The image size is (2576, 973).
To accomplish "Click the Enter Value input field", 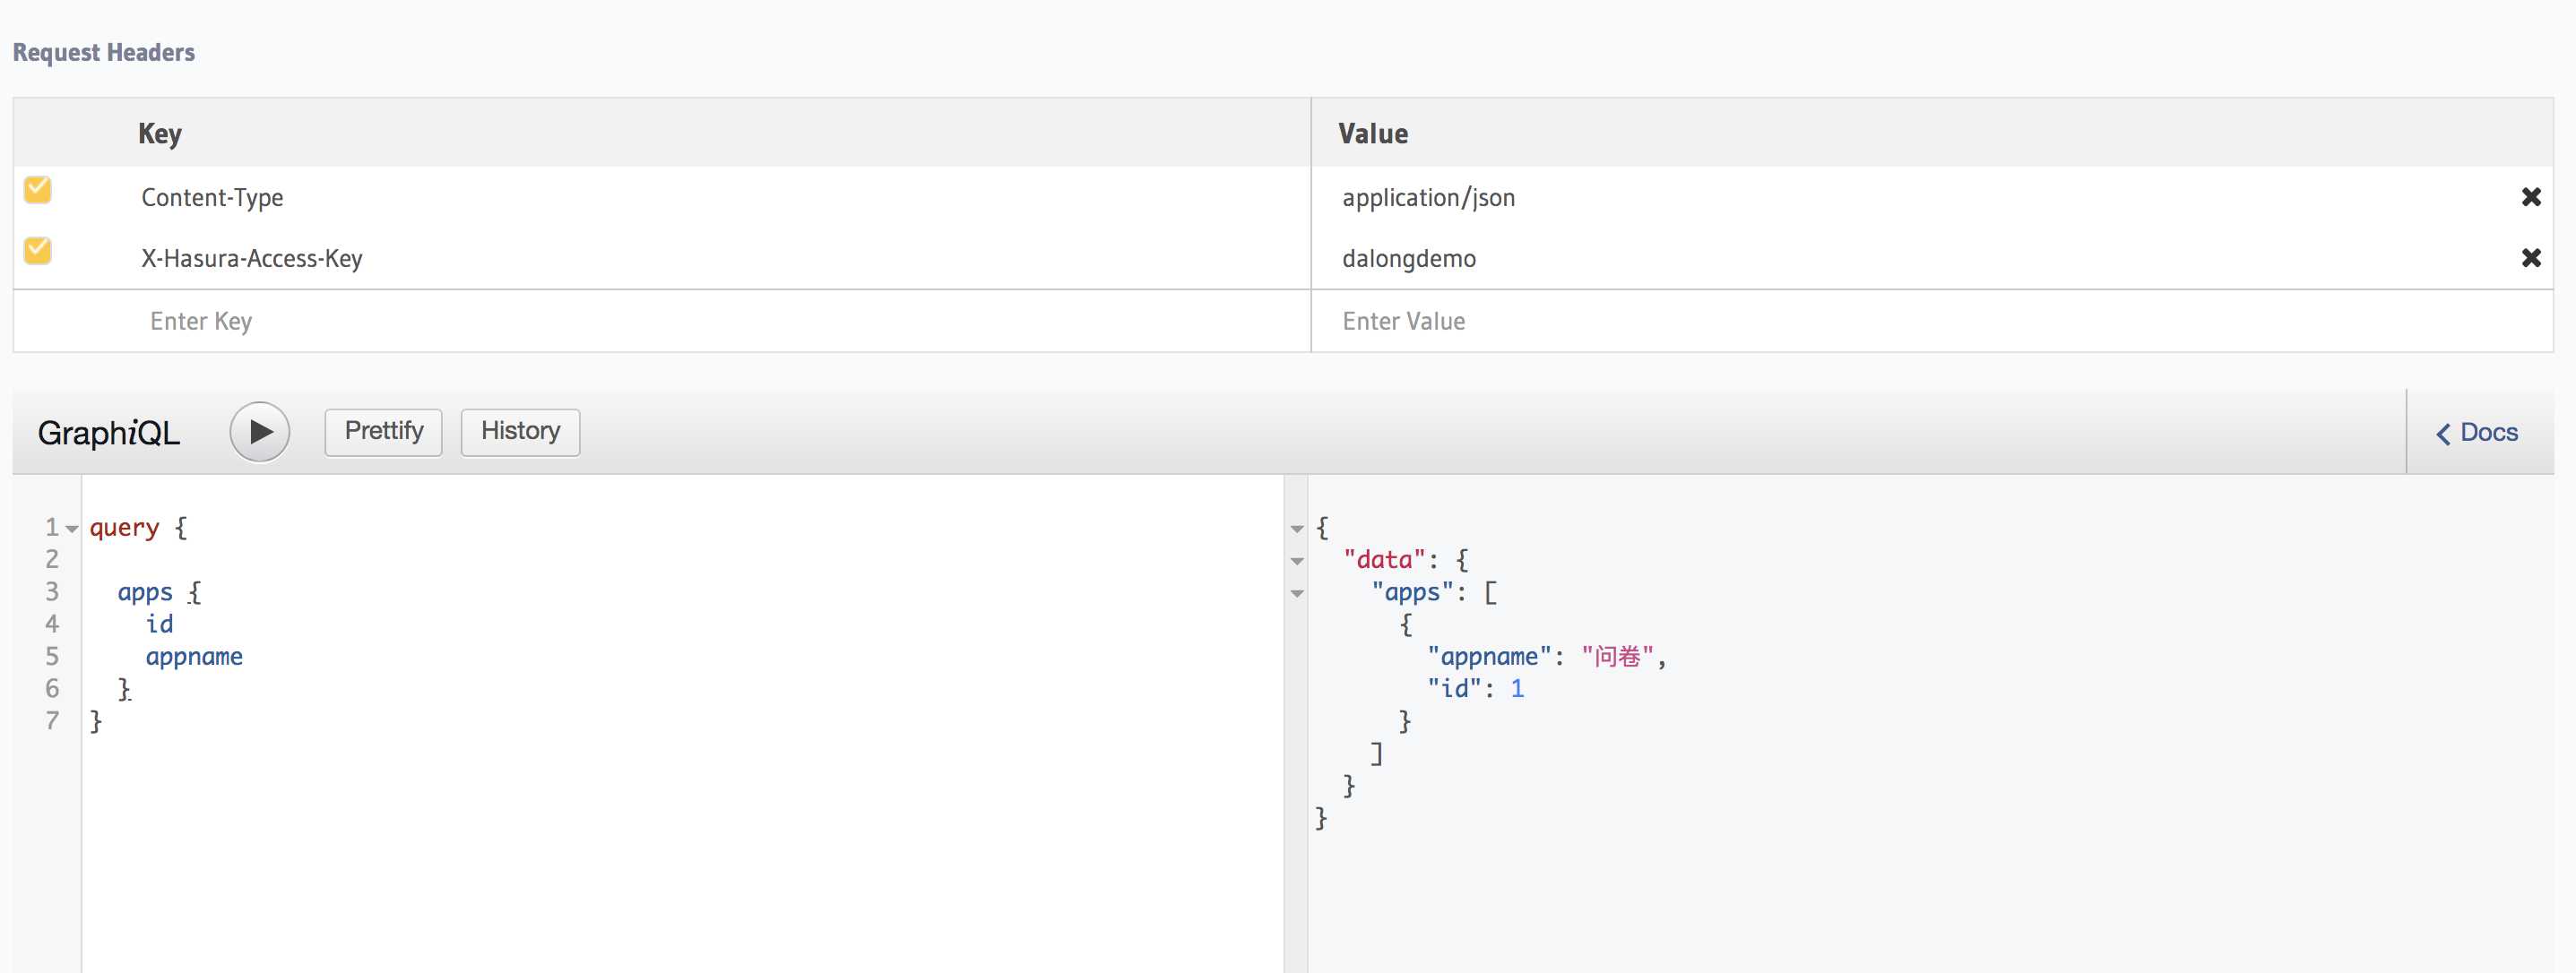I will (1933, 318).
